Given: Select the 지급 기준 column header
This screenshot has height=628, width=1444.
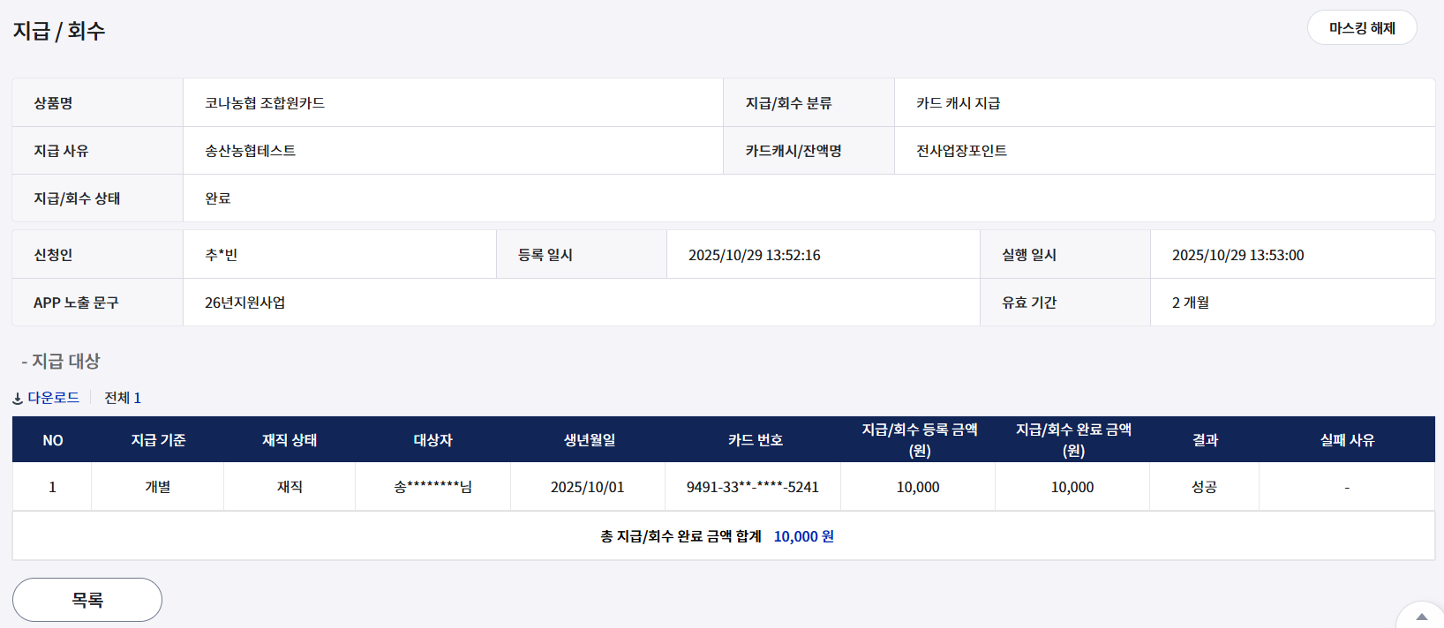Looking at the screenshot, I should click(x=158, y=440).
